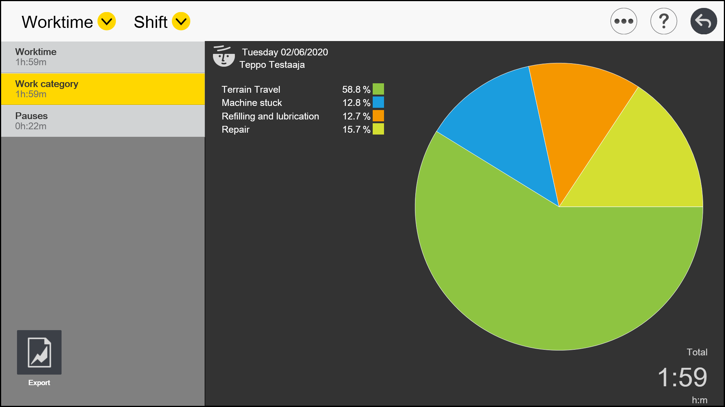Click the yellow Repair legend swatch
The width and height of the screenshot is (725, 407).
(x=378, y=129)
